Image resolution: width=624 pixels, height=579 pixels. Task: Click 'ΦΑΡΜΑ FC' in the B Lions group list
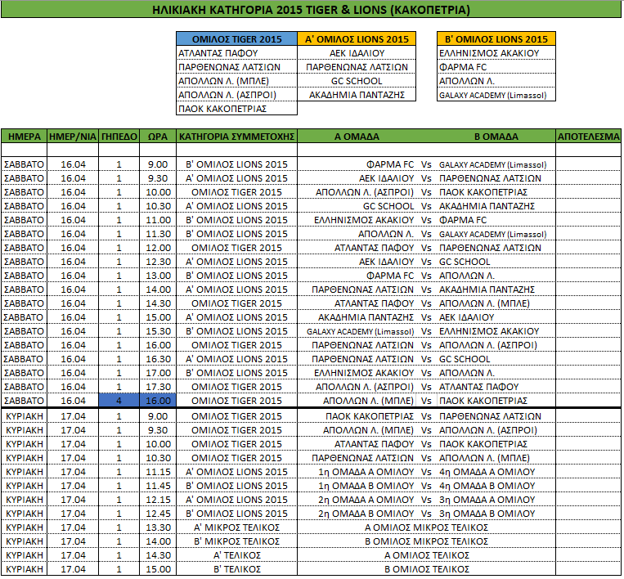pos(463,67)
